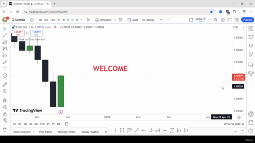Viewport: 255px width, 143px height.
Task: Select the trend line drawing tool
Action: pyautogui.click(x=5, y=35)
